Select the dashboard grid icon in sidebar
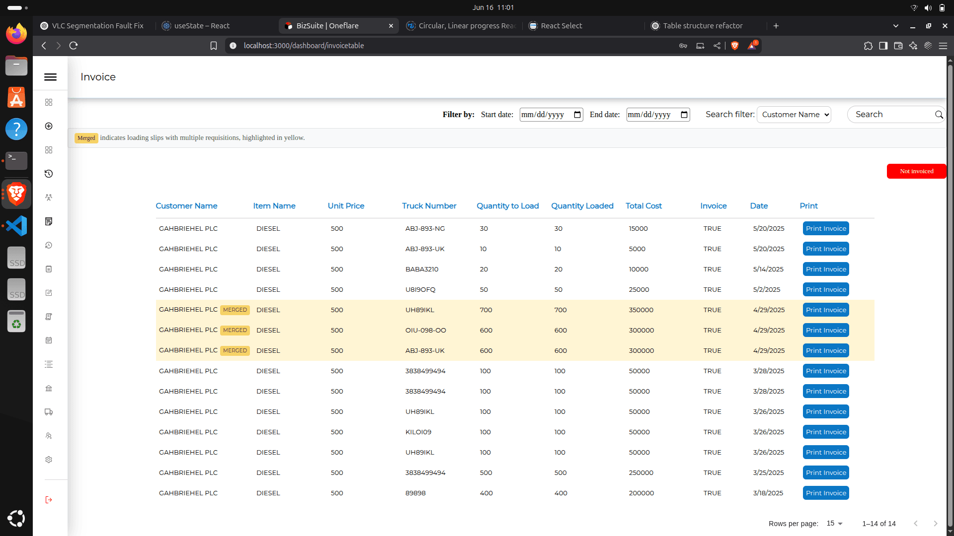The height and width of the screenshot is (536, 954). (48, 102)
